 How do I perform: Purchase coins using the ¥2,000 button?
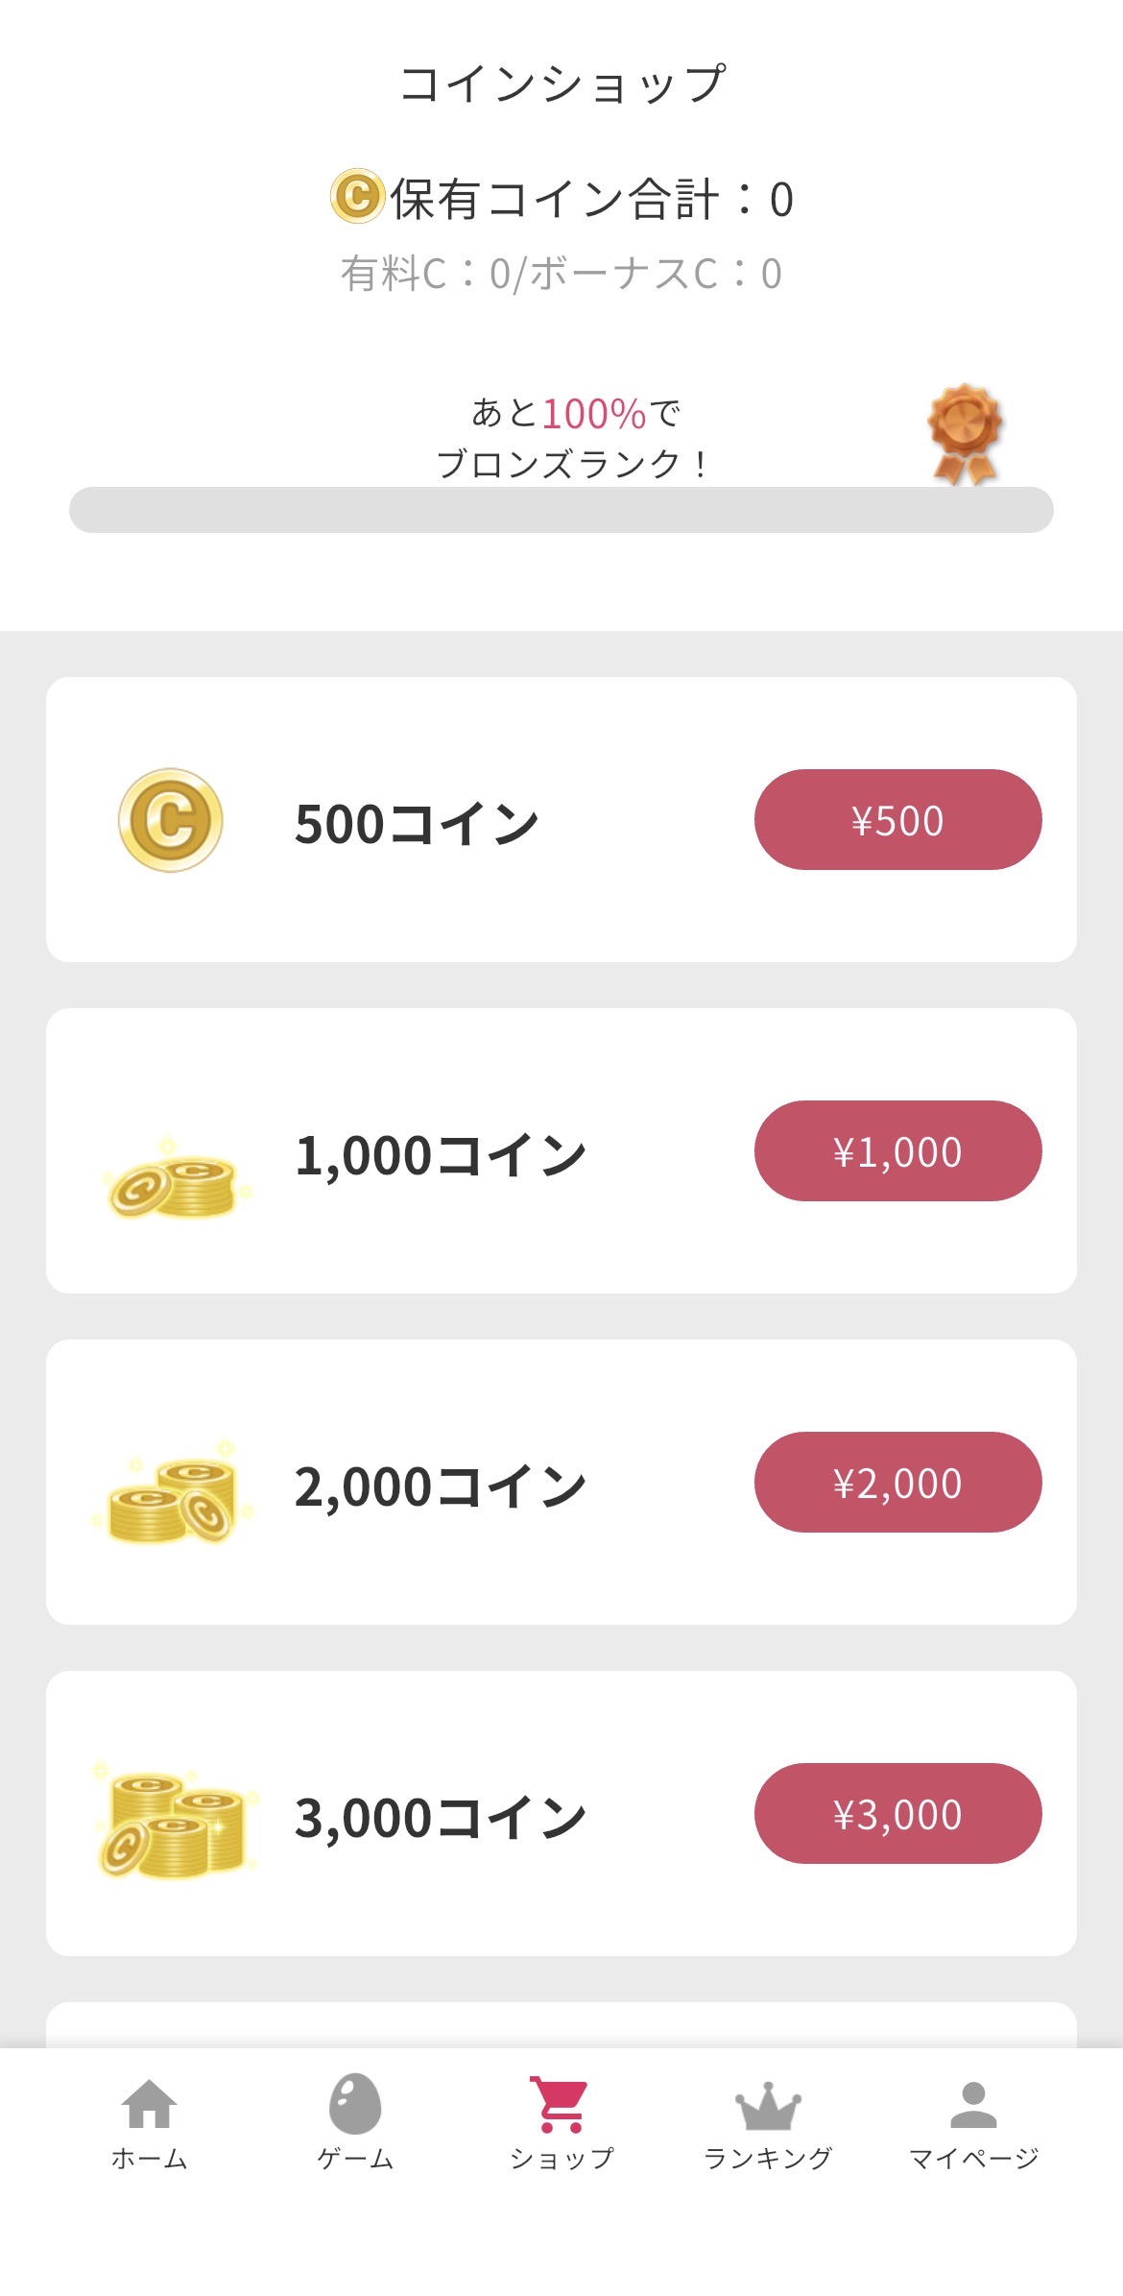point(897,1483)
